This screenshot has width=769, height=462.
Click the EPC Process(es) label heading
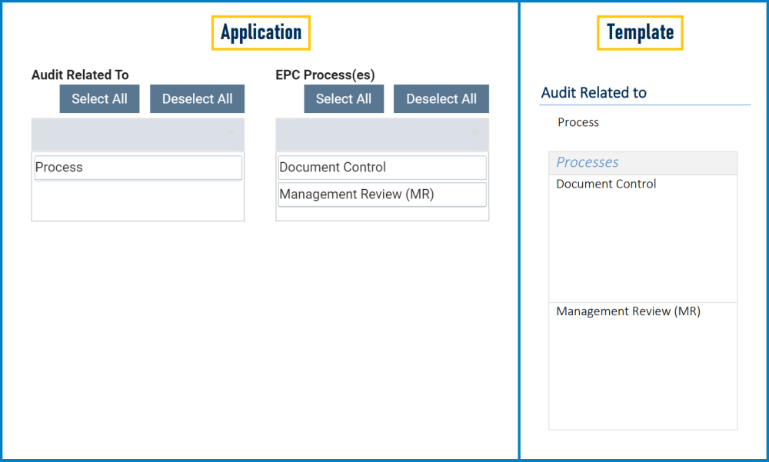[x=325, y=75]
